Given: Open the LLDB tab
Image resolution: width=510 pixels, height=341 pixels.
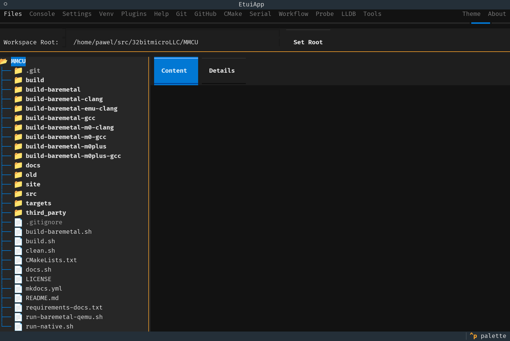Looking at the screenshot, I should click(x=349, y=14).
